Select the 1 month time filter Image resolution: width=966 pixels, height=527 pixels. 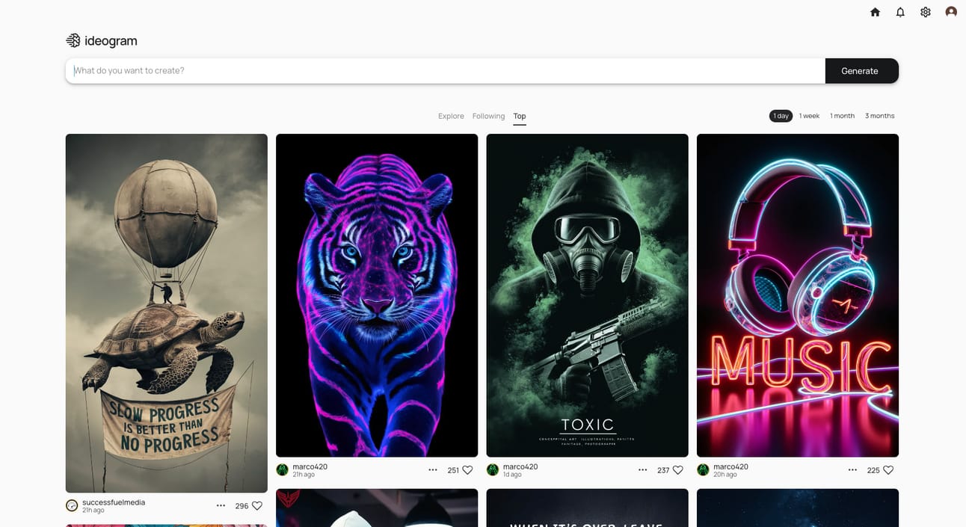842,116
